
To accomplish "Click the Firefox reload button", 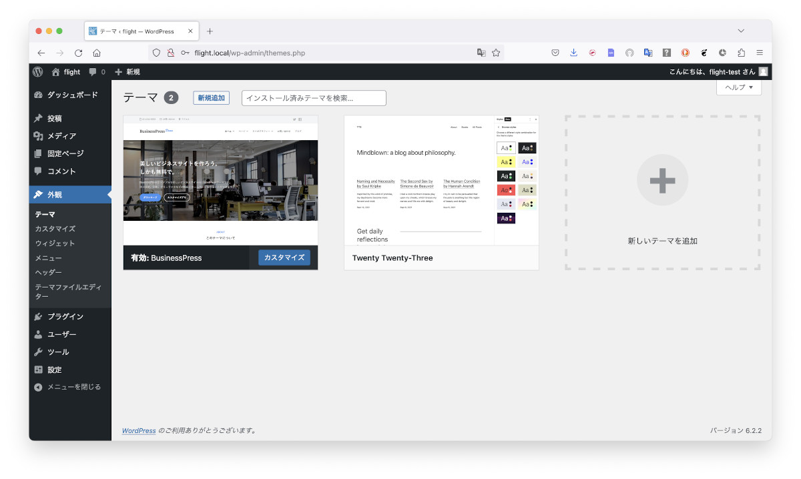I will coord(78,53).
